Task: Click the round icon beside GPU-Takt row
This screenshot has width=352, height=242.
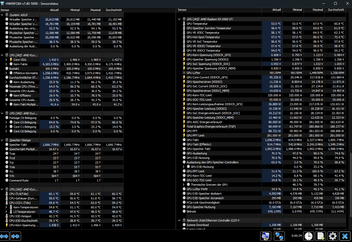Action: pos(184,140)
